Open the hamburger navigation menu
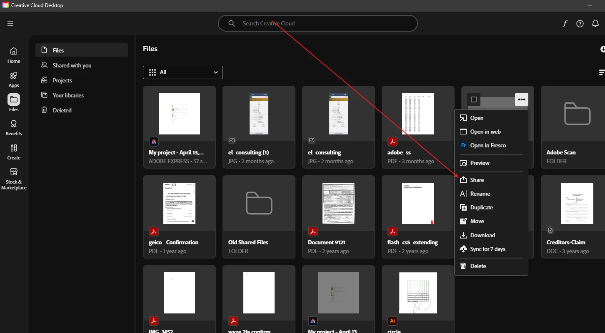605x333 pixels. pyautogui.click(x=10, y=23)
